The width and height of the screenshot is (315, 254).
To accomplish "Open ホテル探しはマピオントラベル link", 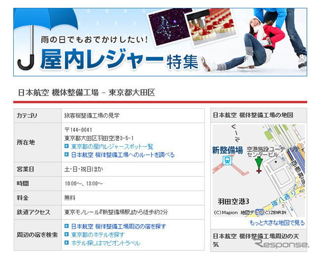I will pyautogui.click(x=106, y=243).
